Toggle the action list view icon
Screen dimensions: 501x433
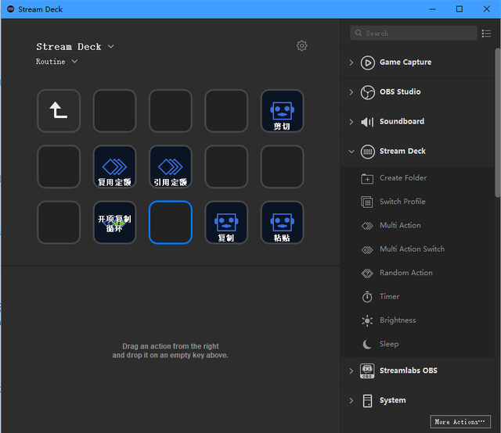[x=486, y=33]
